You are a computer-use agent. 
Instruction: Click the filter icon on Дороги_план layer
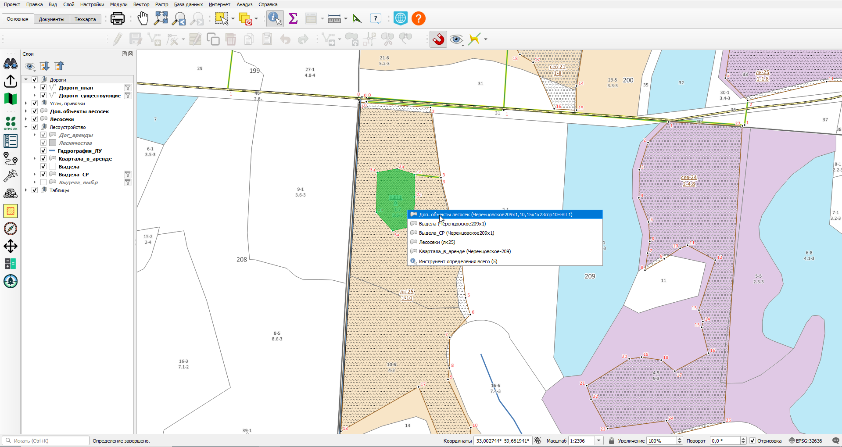[128, 88]
